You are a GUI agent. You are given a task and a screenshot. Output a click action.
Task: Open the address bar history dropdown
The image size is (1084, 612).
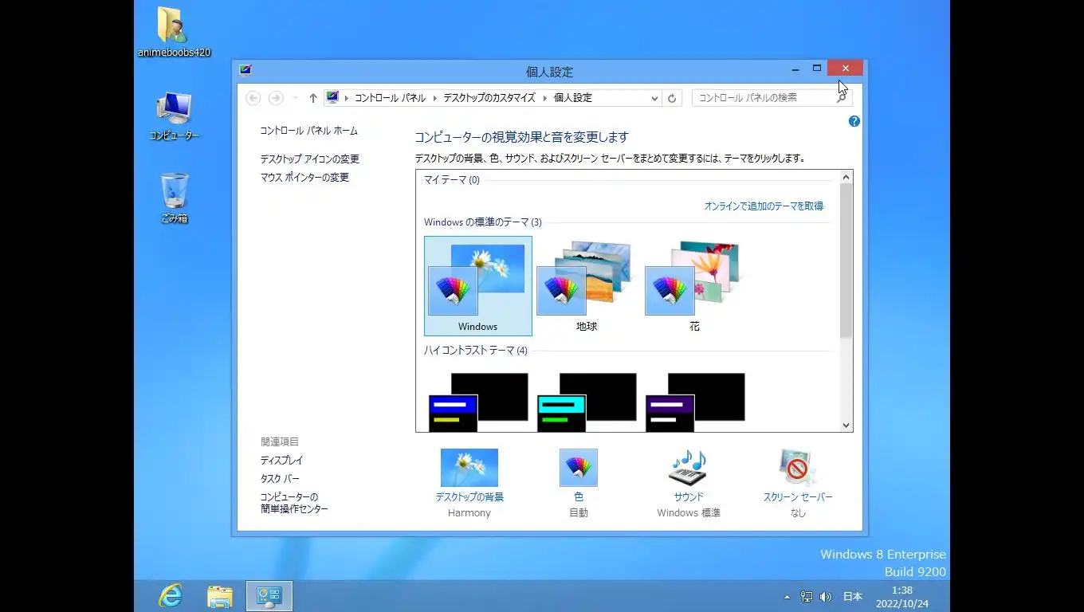(x=654, y=98)
